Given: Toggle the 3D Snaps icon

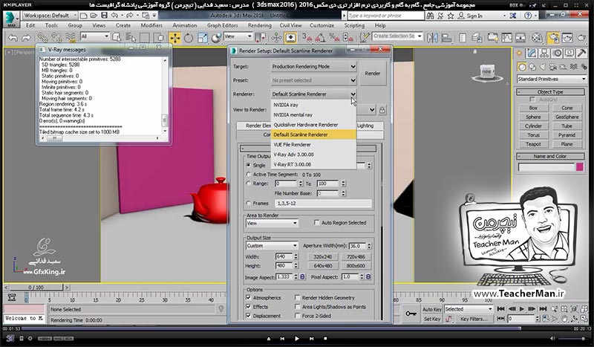Looking at the screenshot, I should click(x=307, y=38).
